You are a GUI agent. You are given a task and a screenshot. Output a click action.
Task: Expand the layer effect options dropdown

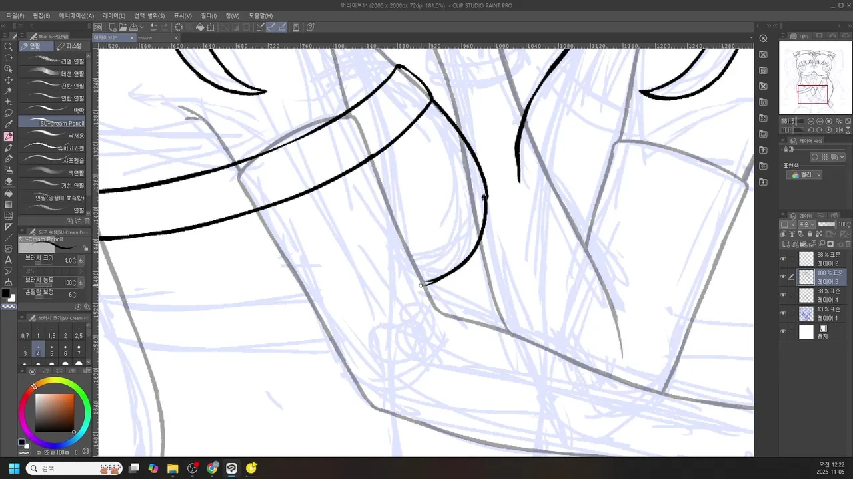point(842,157)
